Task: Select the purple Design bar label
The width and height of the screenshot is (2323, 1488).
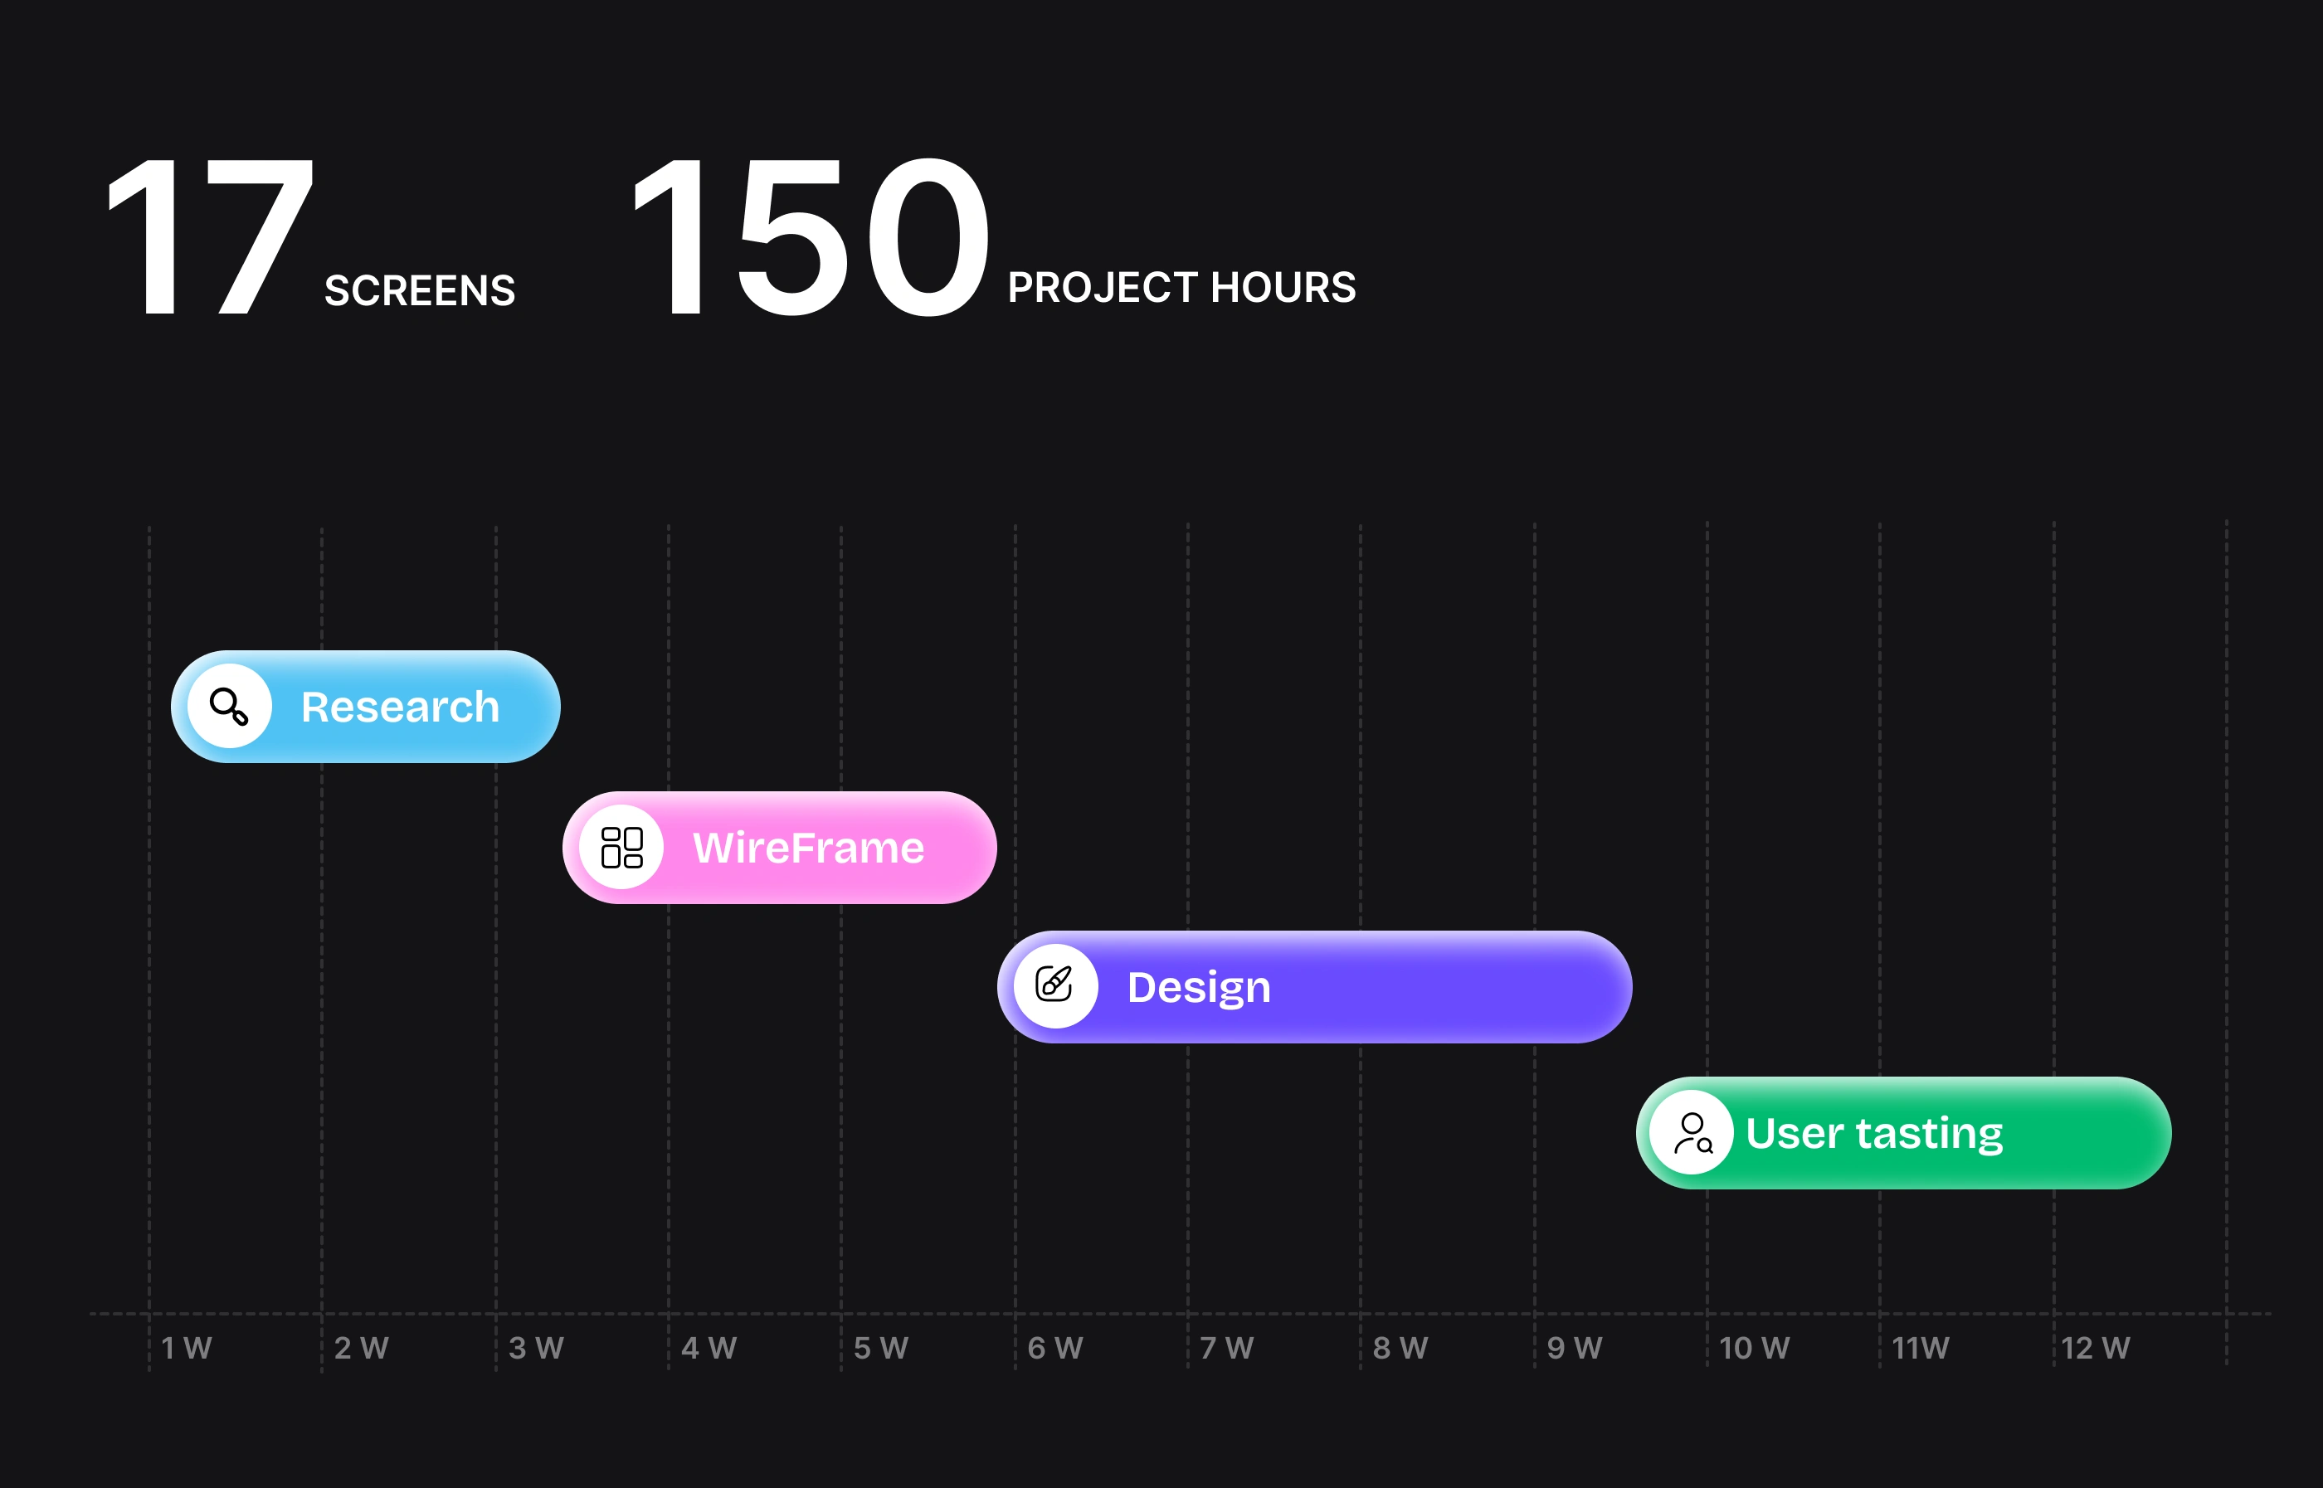Action: pos(1198,988)
